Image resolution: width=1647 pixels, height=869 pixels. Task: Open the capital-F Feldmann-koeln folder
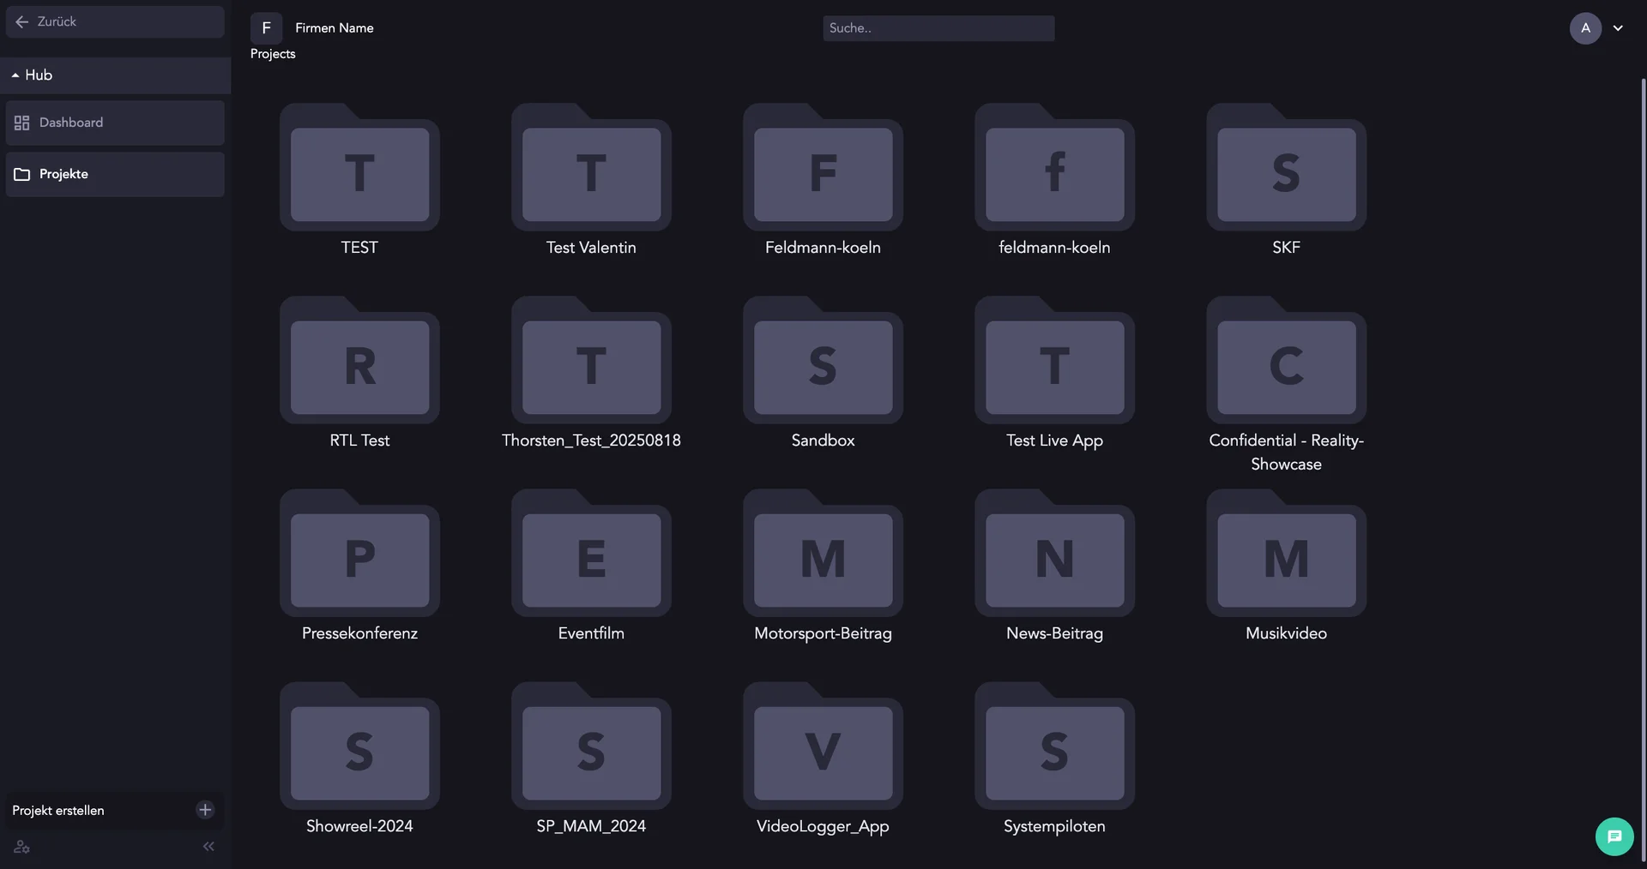pos(823,168)
